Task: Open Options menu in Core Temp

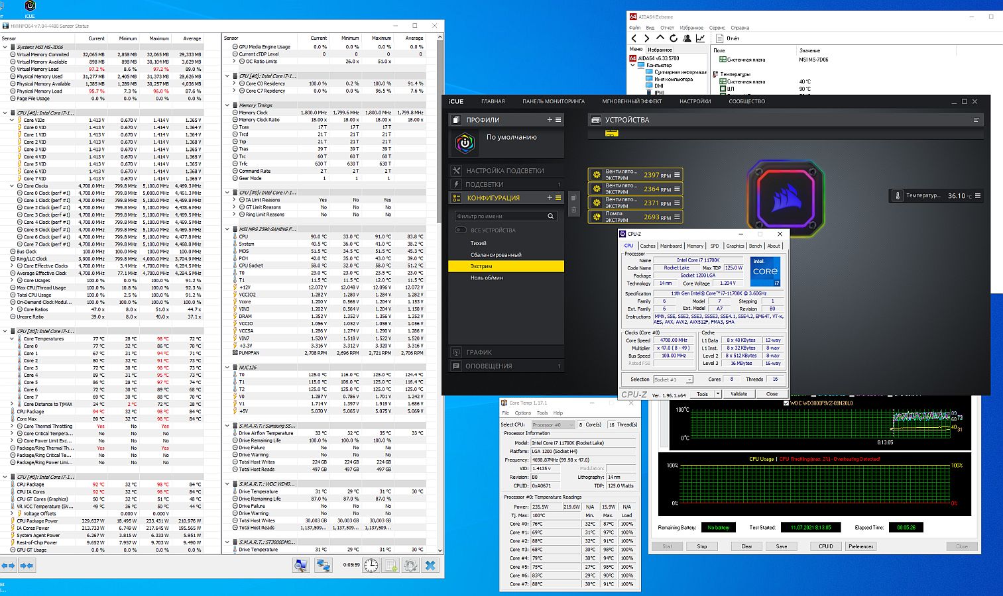Action: coord(523,413)
